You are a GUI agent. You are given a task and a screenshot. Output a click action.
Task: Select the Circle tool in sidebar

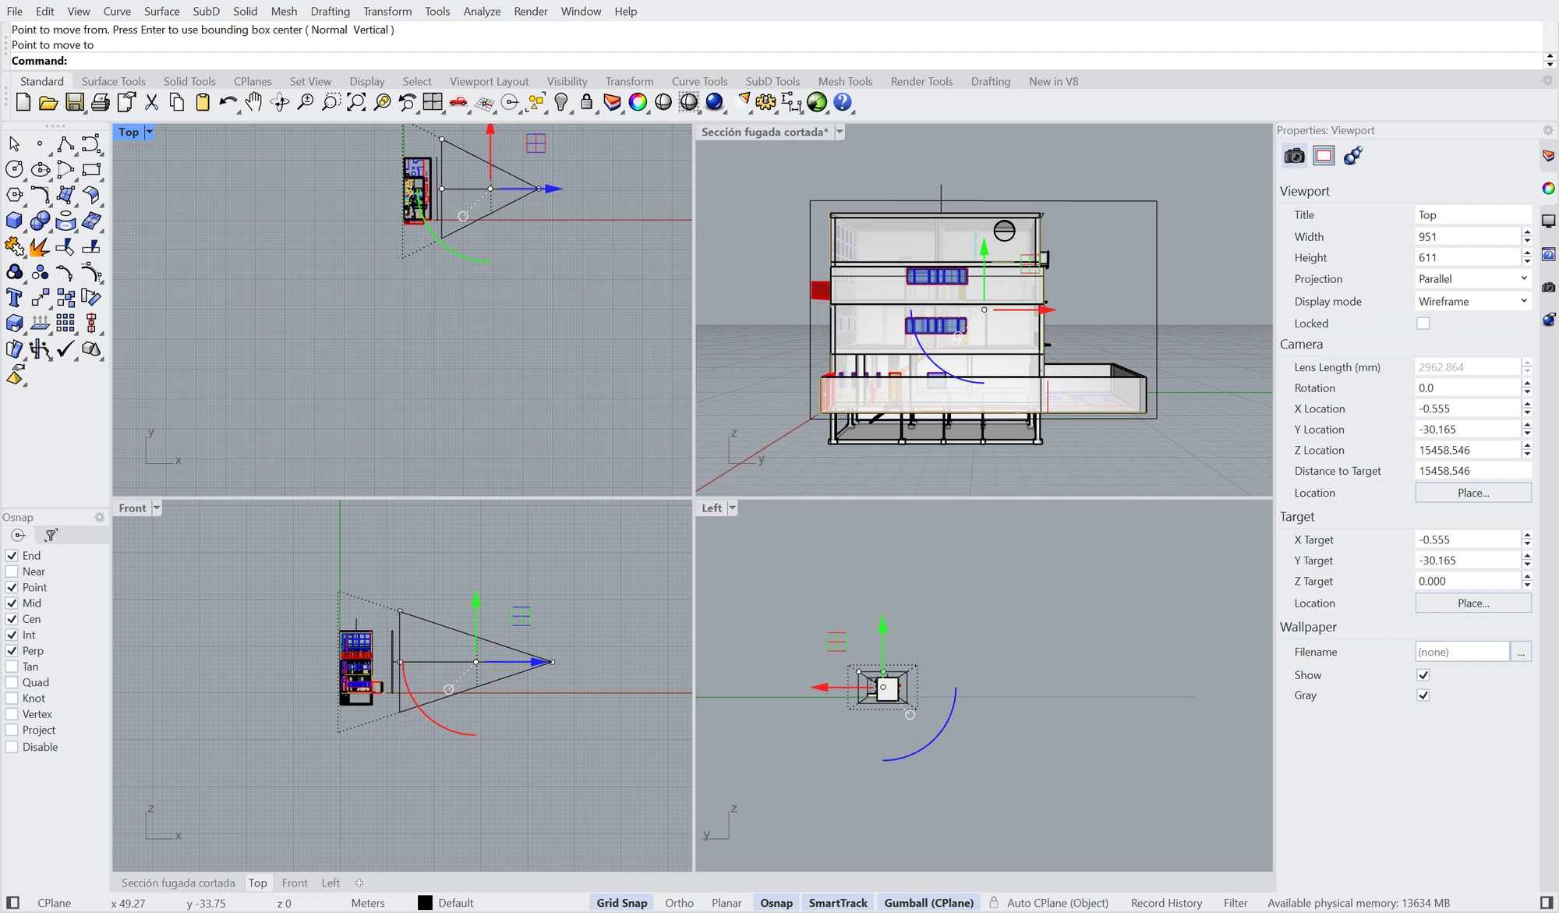(14, 169)
